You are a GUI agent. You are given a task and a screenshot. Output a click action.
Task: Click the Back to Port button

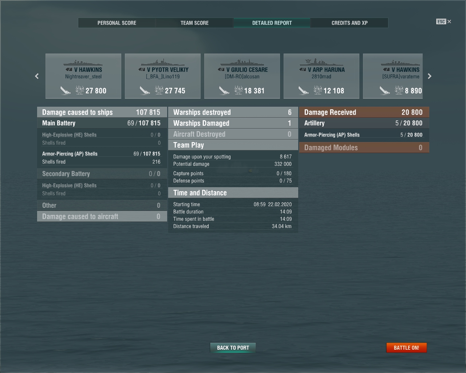click(x=233, y=348)
